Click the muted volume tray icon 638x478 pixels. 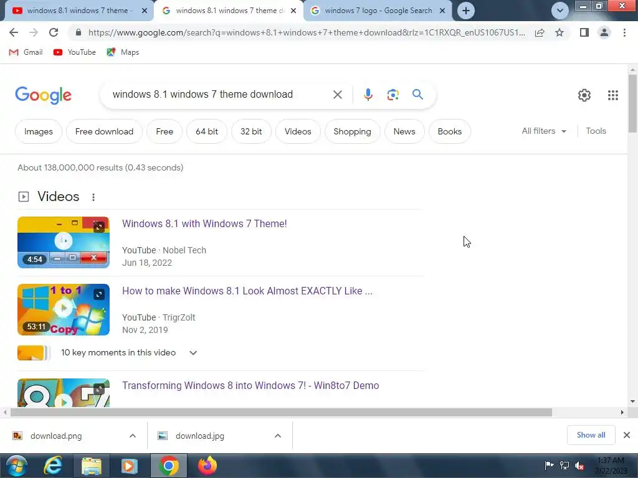point(579,465)
